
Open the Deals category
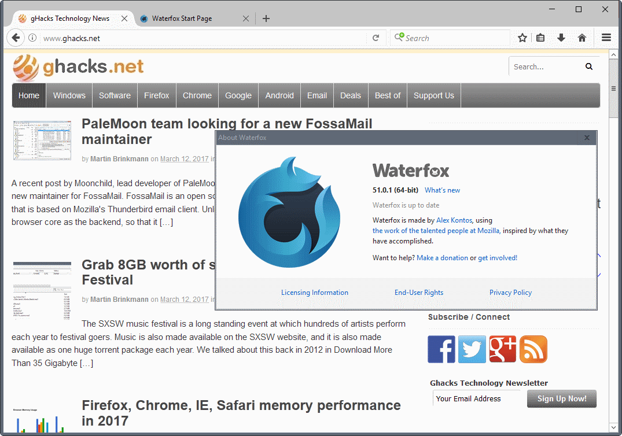pyautogui.click(x=351, y=95)
